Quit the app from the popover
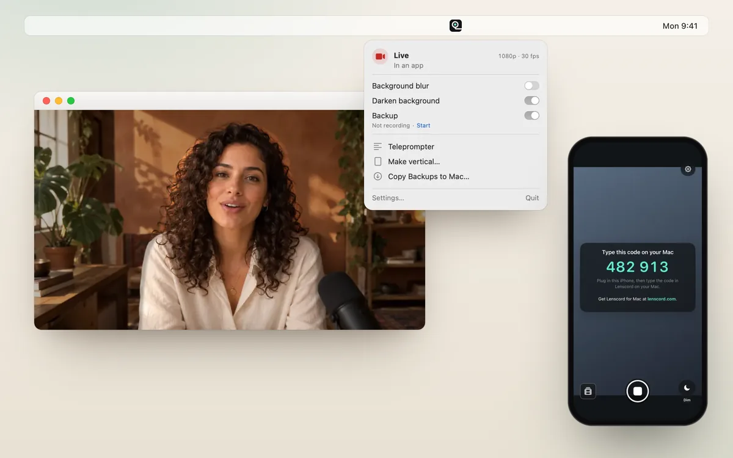 [532, 198]
